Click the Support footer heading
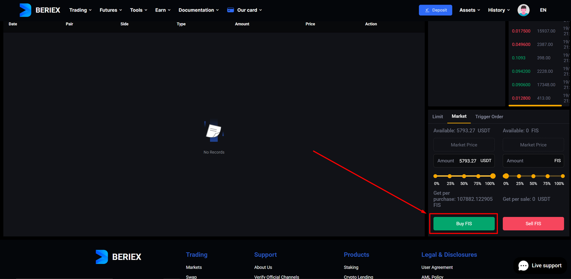Screen dimensions: 571x279 (x=265, y=255)
